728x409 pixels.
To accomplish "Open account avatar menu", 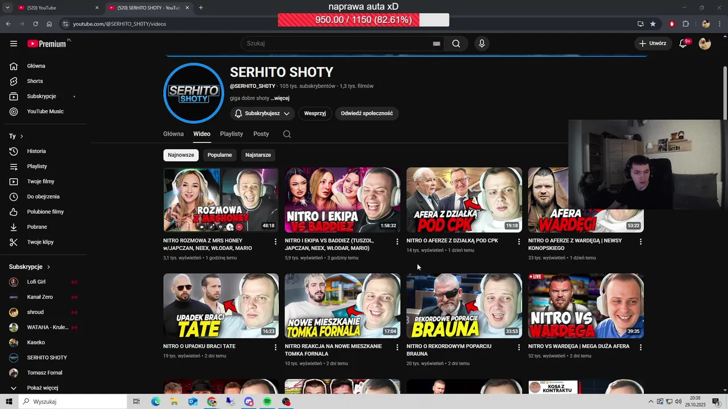I will 705,44.
